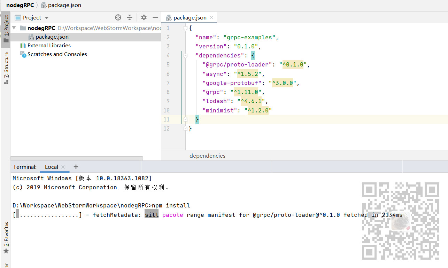Expand External Libraries node
448x268 pixels.
click(49, 45)
